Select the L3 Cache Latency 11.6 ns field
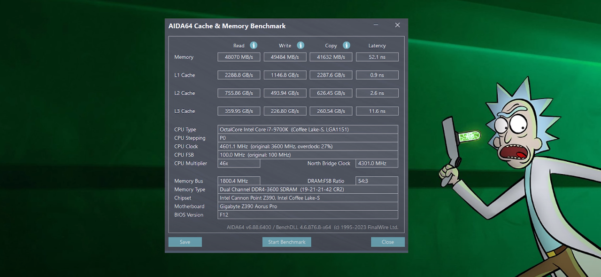 377,111
